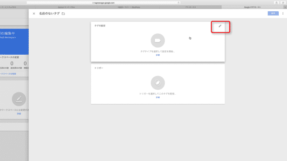This screenshot has width=287, height=161.
Task: Click the browser share icon
Action: pyautogui.click(x=277, y=3)
